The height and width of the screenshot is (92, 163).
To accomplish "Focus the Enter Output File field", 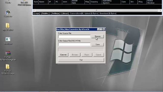I will (x=74, y=44).
